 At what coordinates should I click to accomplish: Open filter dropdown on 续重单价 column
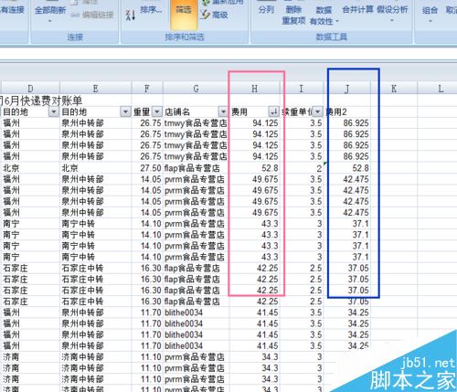(x=317, y=111)
